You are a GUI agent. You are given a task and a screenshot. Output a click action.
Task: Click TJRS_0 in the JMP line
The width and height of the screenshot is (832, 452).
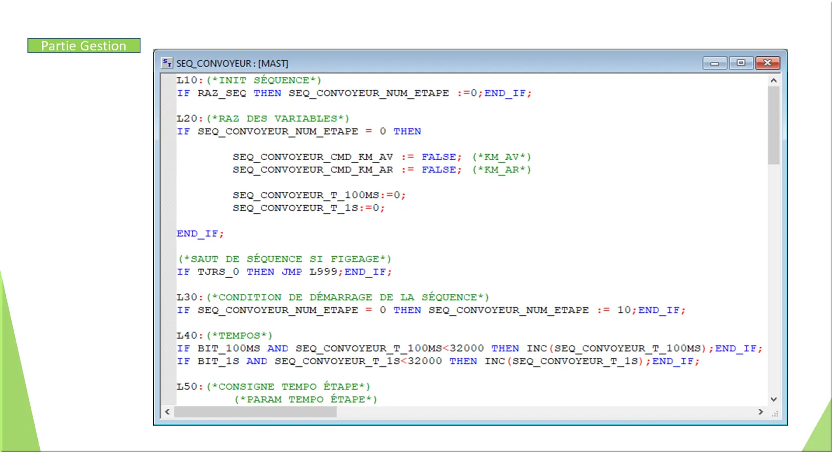coord(218,272)
